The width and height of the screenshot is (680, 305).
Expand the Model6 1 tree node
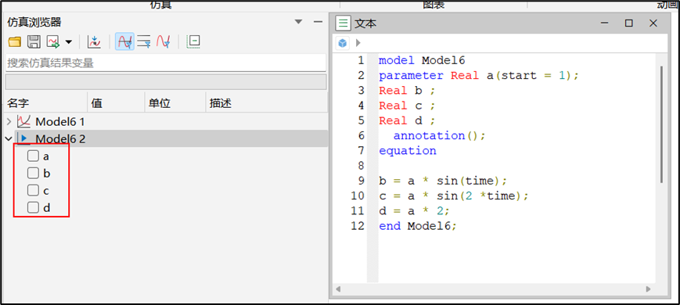point(9,121)
